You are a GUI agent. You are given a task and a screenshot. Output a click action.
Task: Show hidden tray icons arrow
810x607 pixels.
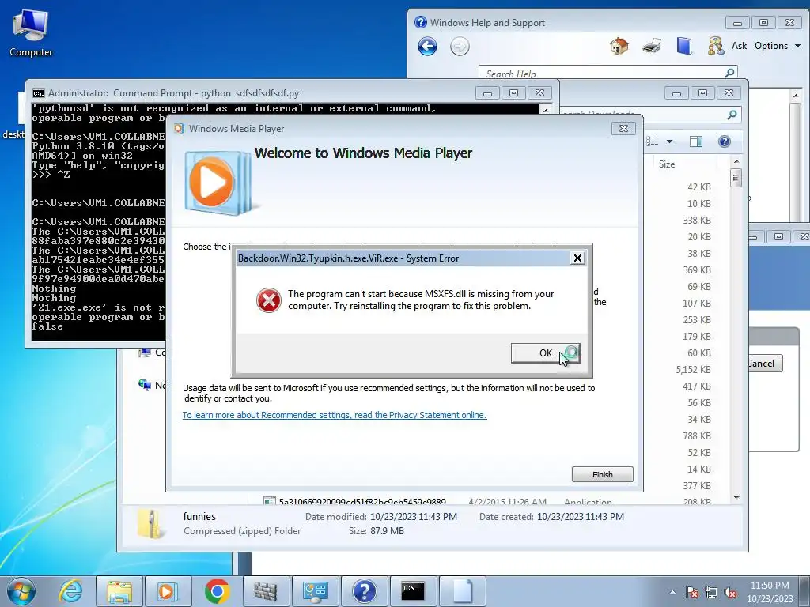[672, 592]
